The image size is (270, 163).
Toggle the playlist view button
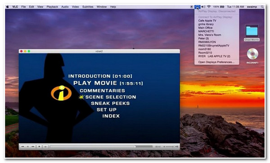(x=45, y=147)
